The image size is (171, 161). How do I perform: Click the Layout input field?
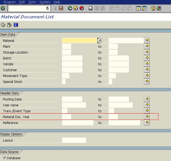point(74,140)
